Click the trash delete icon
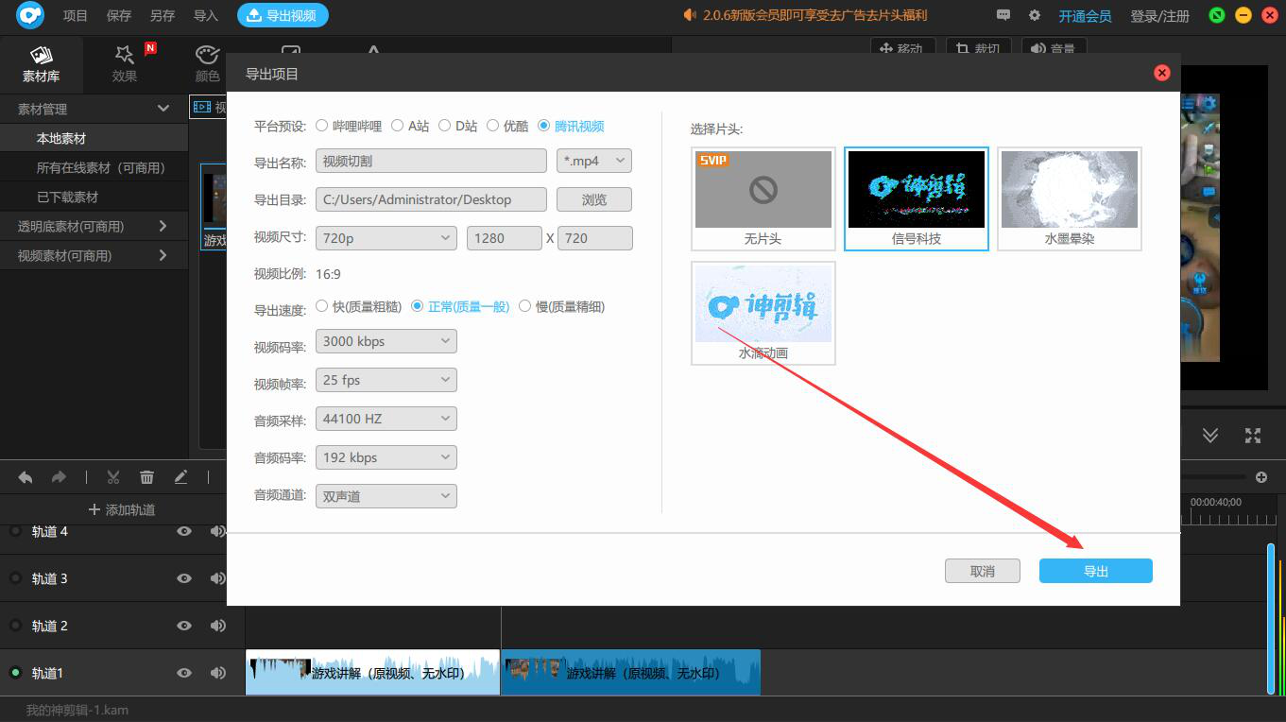This screenshot has height=722, width=1286. click(146, 477)
